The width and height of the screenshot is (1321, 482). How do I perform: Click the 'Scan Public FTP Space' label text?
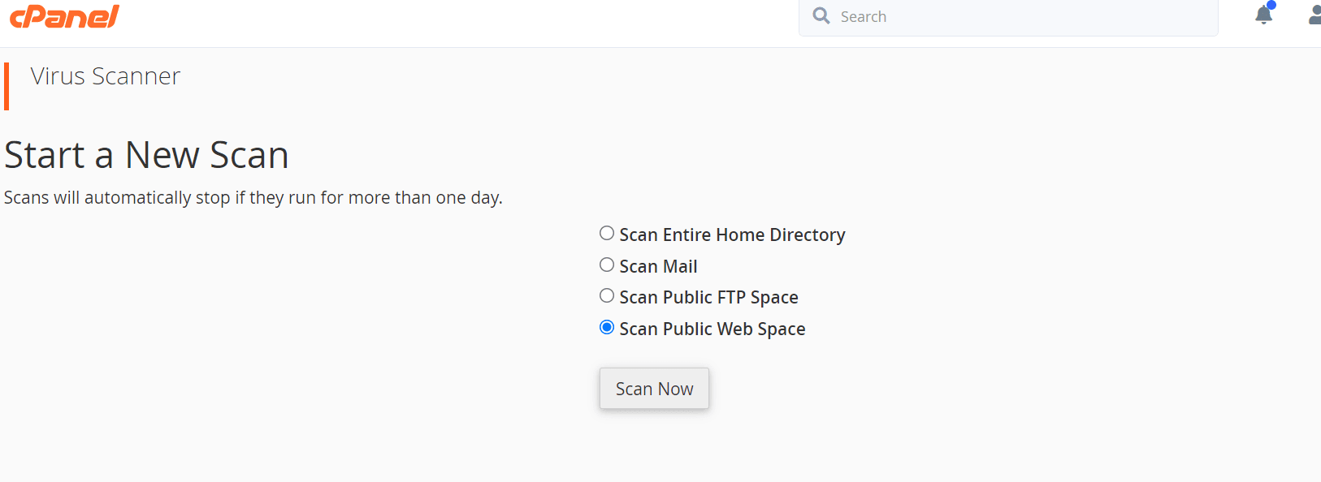click(x=708, y=298)
